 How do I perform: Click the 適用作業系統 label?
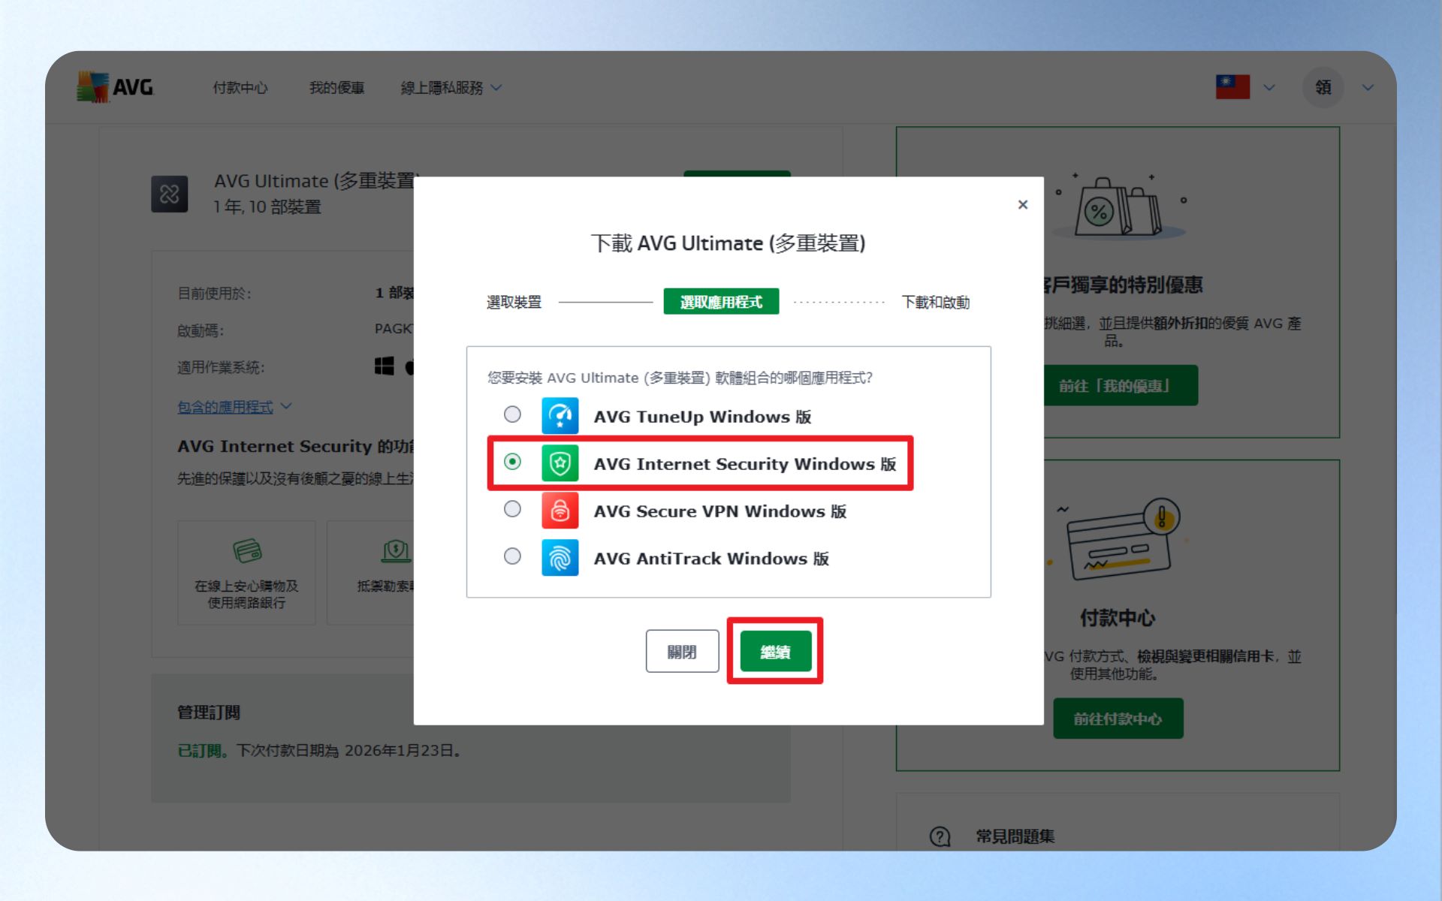pos(221,367)
